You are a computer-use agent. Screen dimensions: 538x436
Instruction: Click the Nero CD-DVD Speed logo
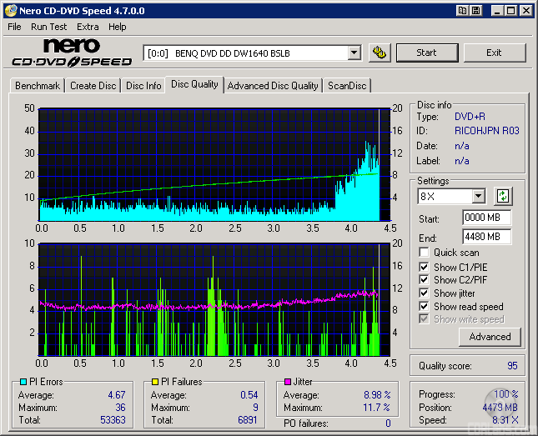tap(72, 53)
